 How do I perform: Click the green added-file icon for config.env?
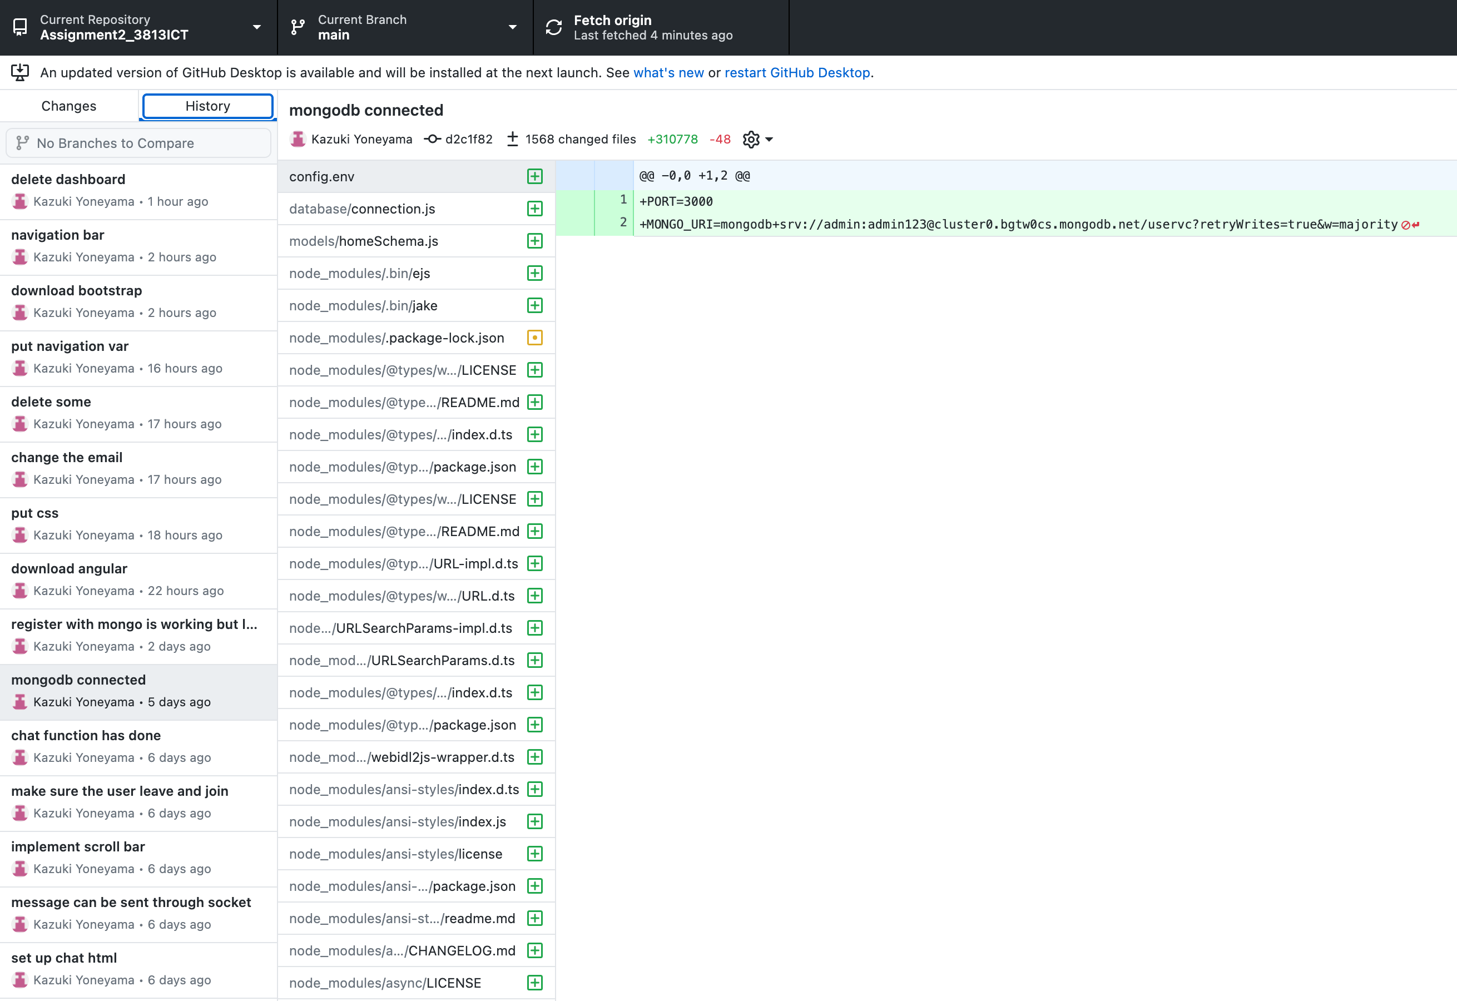coord(534,176)
